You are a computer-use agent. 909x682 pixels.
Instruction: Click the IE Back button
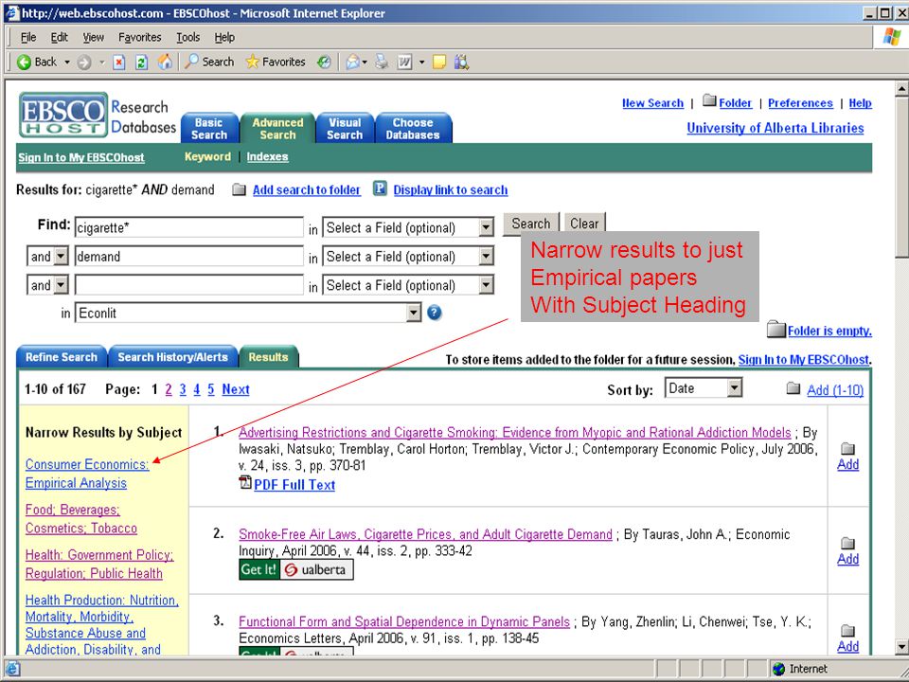pos(37,63)
